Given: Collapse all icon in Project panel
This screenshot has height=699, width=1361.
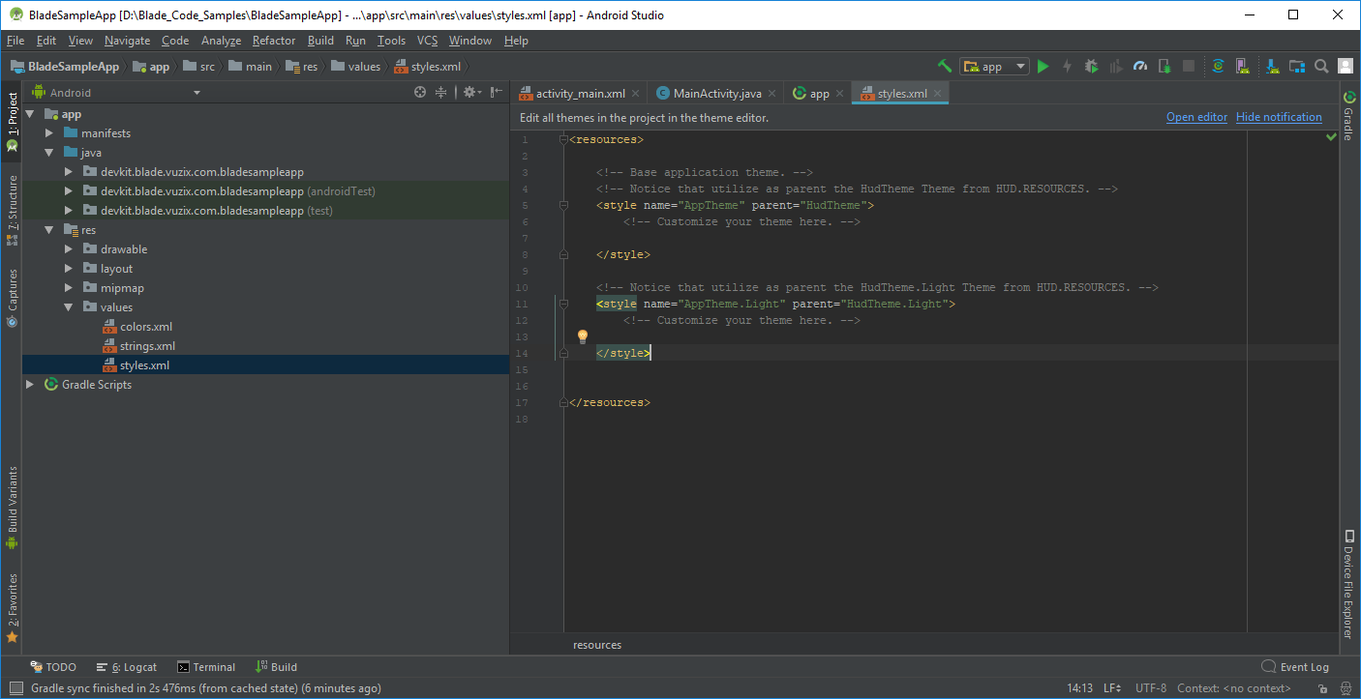Looking at the screenshot, I should [441, 92].
